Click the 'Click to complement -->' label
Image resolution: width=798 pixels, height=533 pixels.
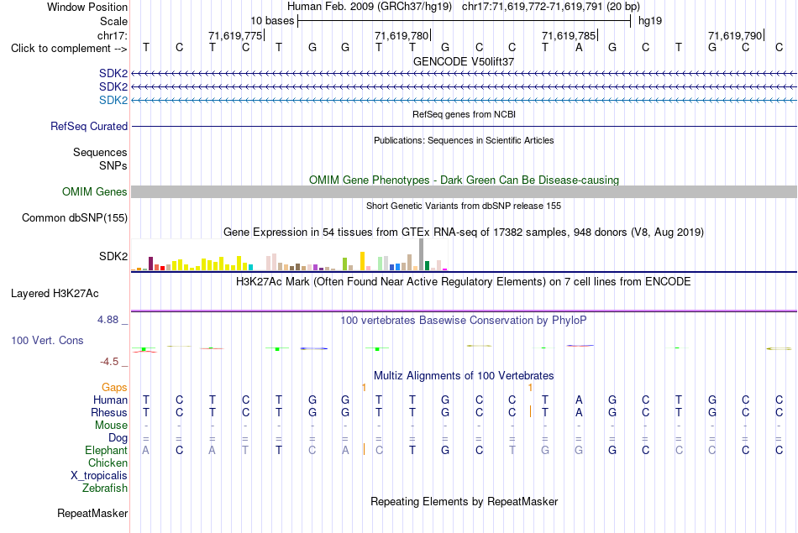(69, 49)
